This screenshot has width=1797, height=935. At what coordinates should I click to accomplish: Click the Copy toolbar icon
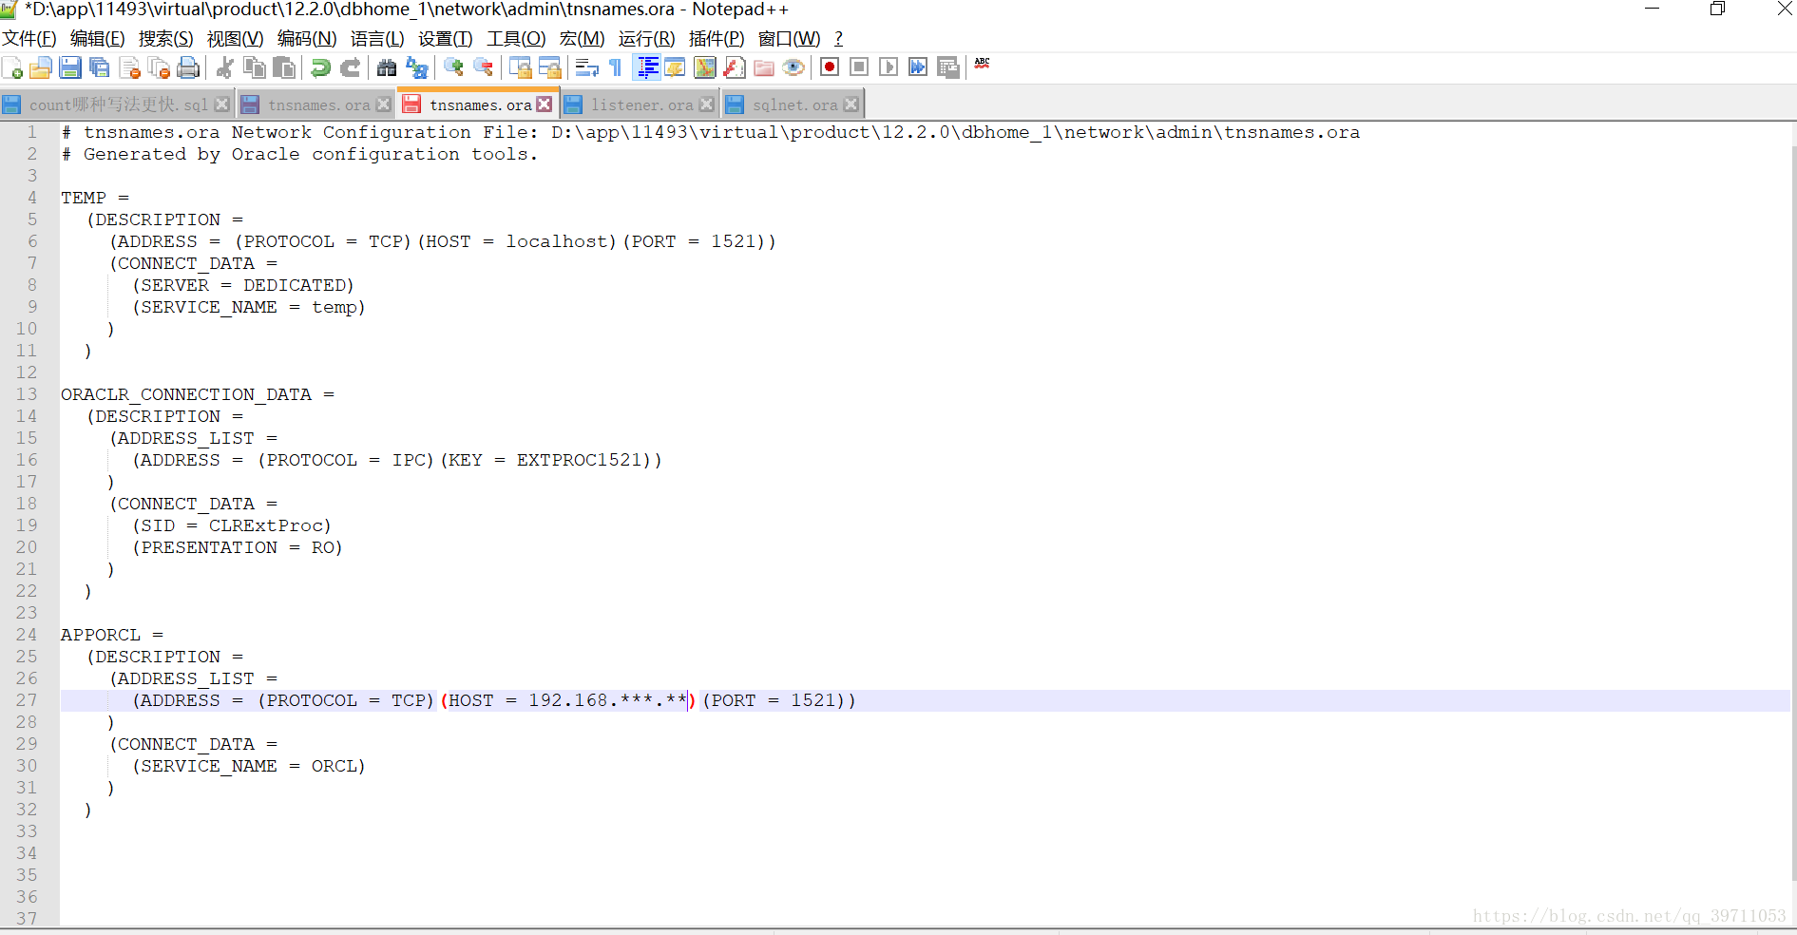(255, 67)
